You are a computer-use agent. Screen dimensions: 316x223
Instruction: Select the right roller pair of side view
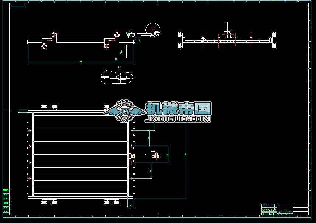tap(274, 40)
